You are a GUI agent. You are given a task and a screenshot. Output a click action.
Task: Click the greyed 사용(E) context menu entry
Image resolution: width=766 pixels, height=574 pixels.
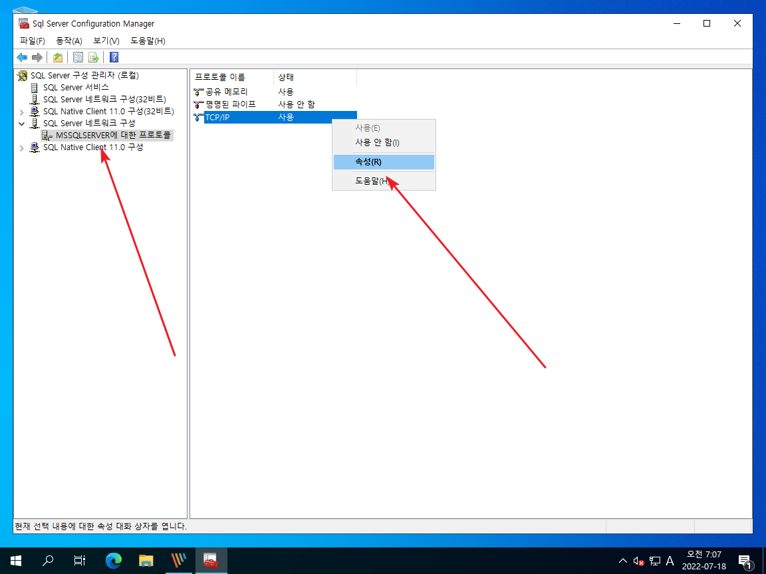click(x=384, y=128)
